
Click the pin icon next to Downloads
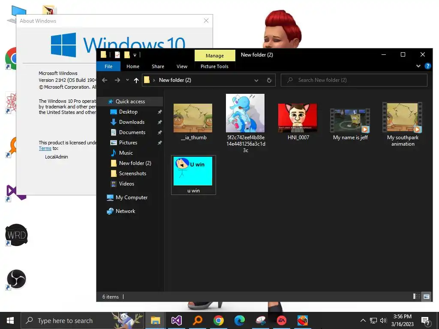(x=159, y=122)
